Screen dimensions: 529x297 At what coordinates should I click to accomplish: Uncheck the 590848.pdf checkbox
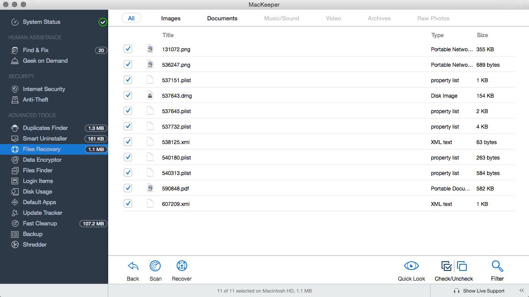tap(128, 188)
